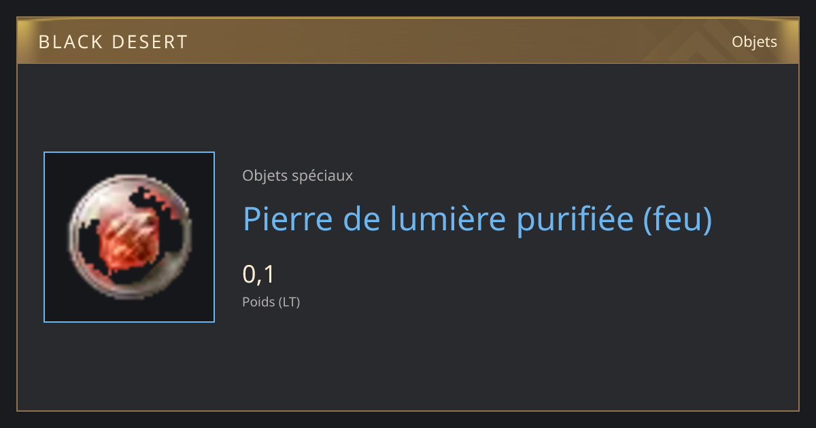Click the purified fire light stone icon
This screenshot has width=816, height=428.
129,237
